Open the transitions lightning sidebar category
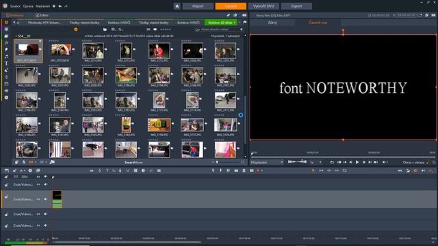 point(6,50)
